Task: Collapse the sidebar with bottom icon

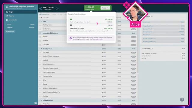Action: (x=35, y=103)
